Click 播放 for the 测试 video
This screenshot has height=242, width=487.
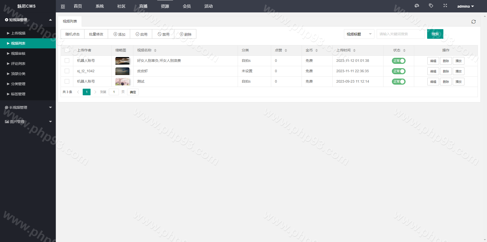pyautogui.click(x=458, y=82)
